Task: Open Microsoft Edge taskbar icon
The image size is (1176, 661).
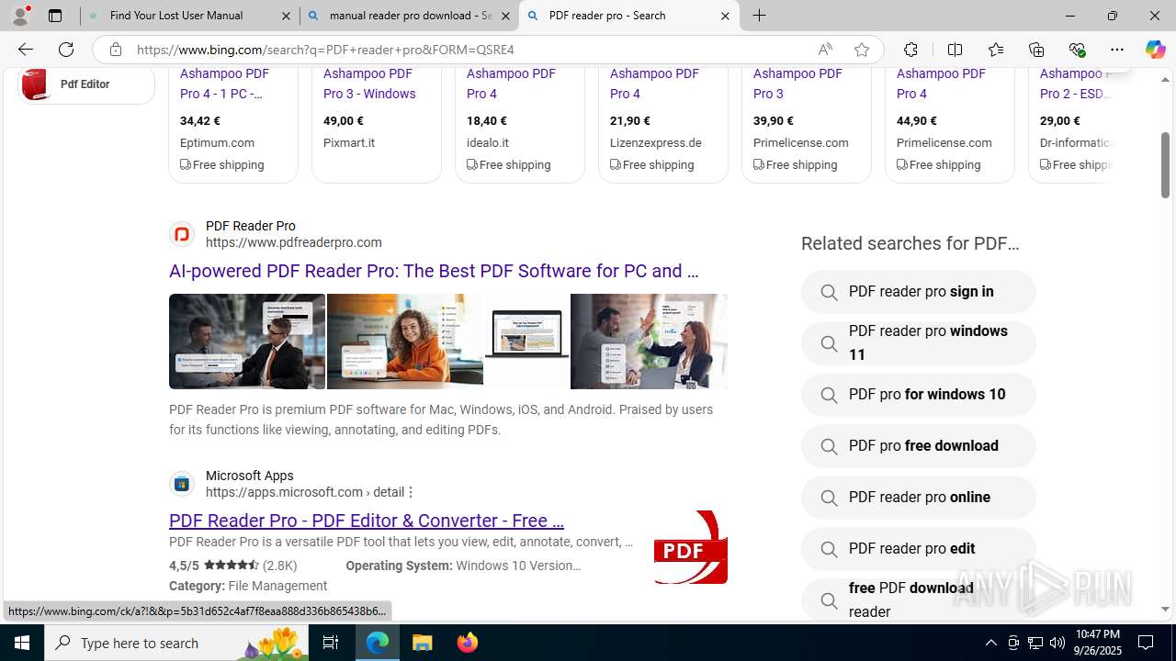Action: 378,643
